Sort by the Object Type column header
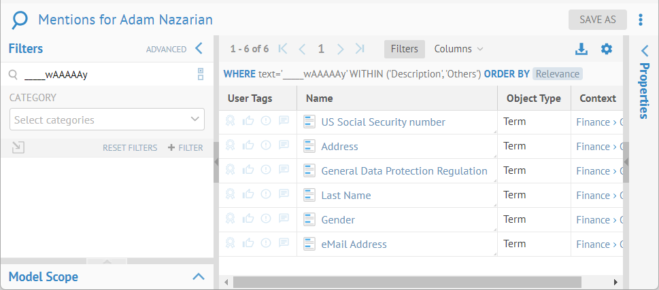Viewport: 659px width, 290px height. click(533, 98)
